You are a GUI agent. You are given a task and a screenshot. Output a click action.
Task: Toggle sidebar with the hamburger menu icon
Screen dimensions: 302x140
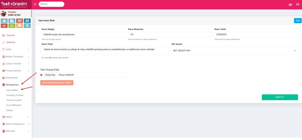(35, 4)
